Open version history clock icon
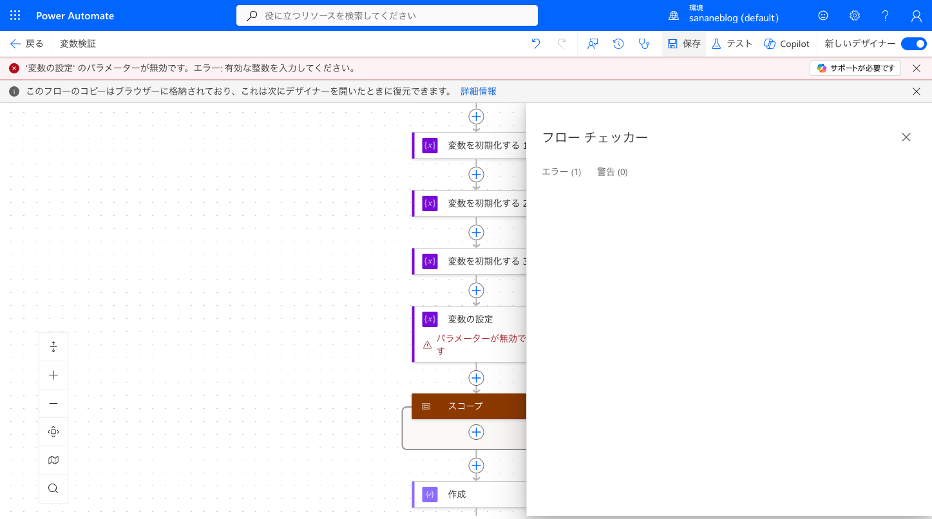932x519 pixels. coord(618,44)
